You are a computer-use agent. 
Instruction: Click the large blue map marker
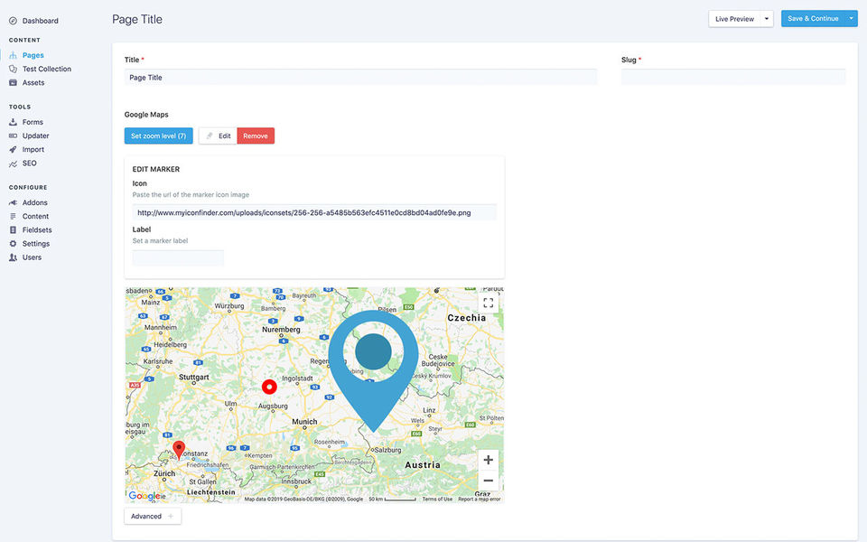(x=373, y=371)
